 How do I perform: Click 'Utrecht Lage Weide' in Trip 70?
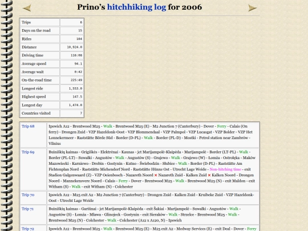tap(76, 201)
